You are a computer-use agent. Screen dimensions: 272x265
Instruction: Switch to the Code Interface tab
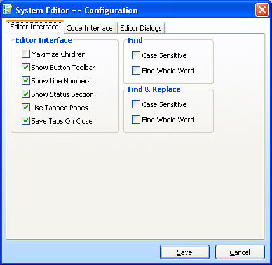(90, 28)
